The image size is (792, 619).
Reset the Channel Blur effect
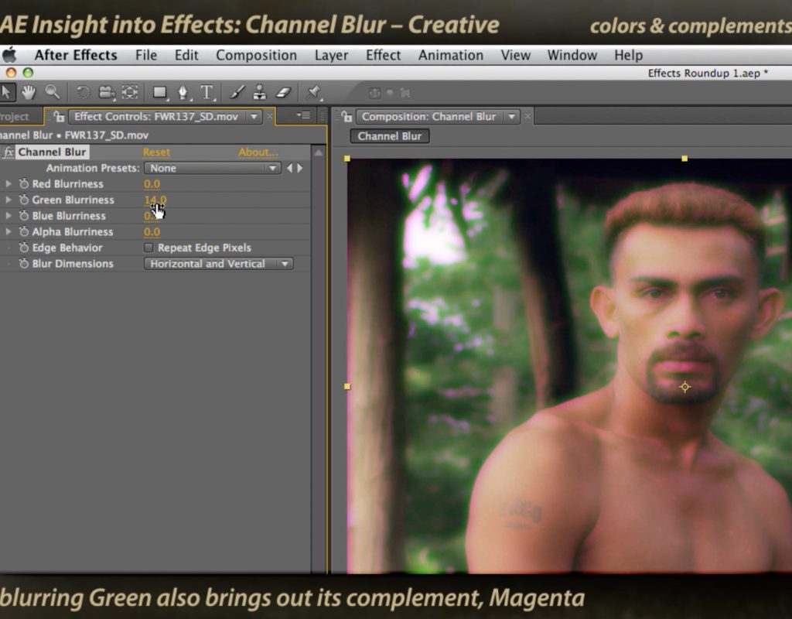point(156,152)
